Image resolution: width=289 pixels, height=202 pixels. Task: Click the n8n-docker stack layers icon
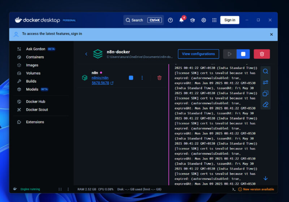(x=98, y=54)
